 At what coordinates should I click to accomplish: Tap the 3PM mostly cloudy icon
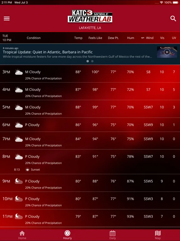[19, 72]
